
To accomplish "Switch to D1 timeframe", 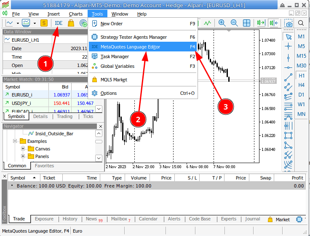I will point(301,95).
